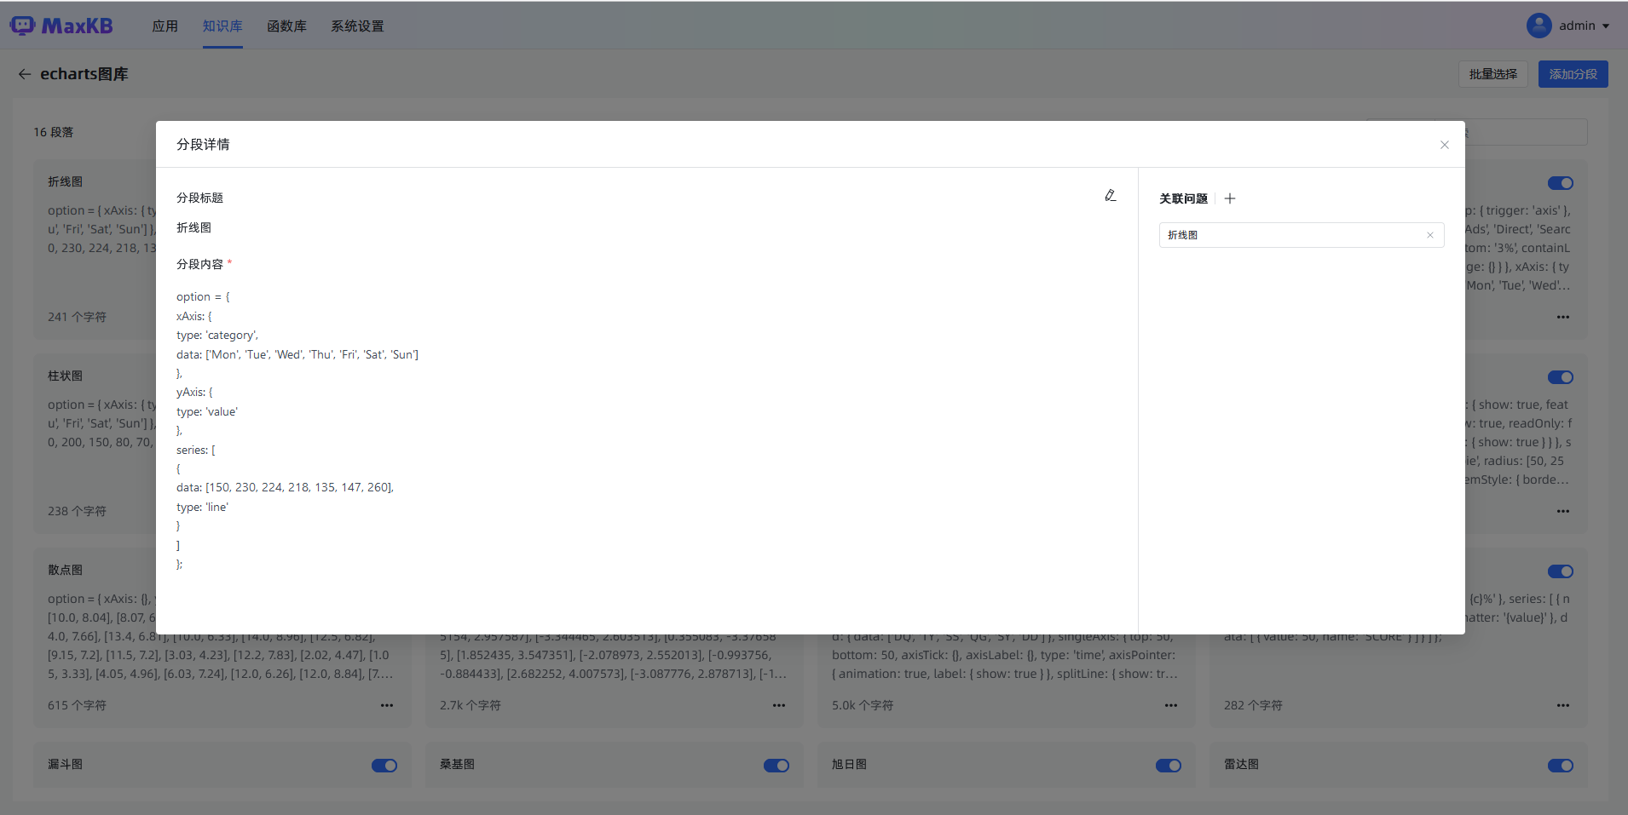The height and width of the screenshot is (815, 1628).
Task: Click the plus icon to add a related question
Action: 1230,198
